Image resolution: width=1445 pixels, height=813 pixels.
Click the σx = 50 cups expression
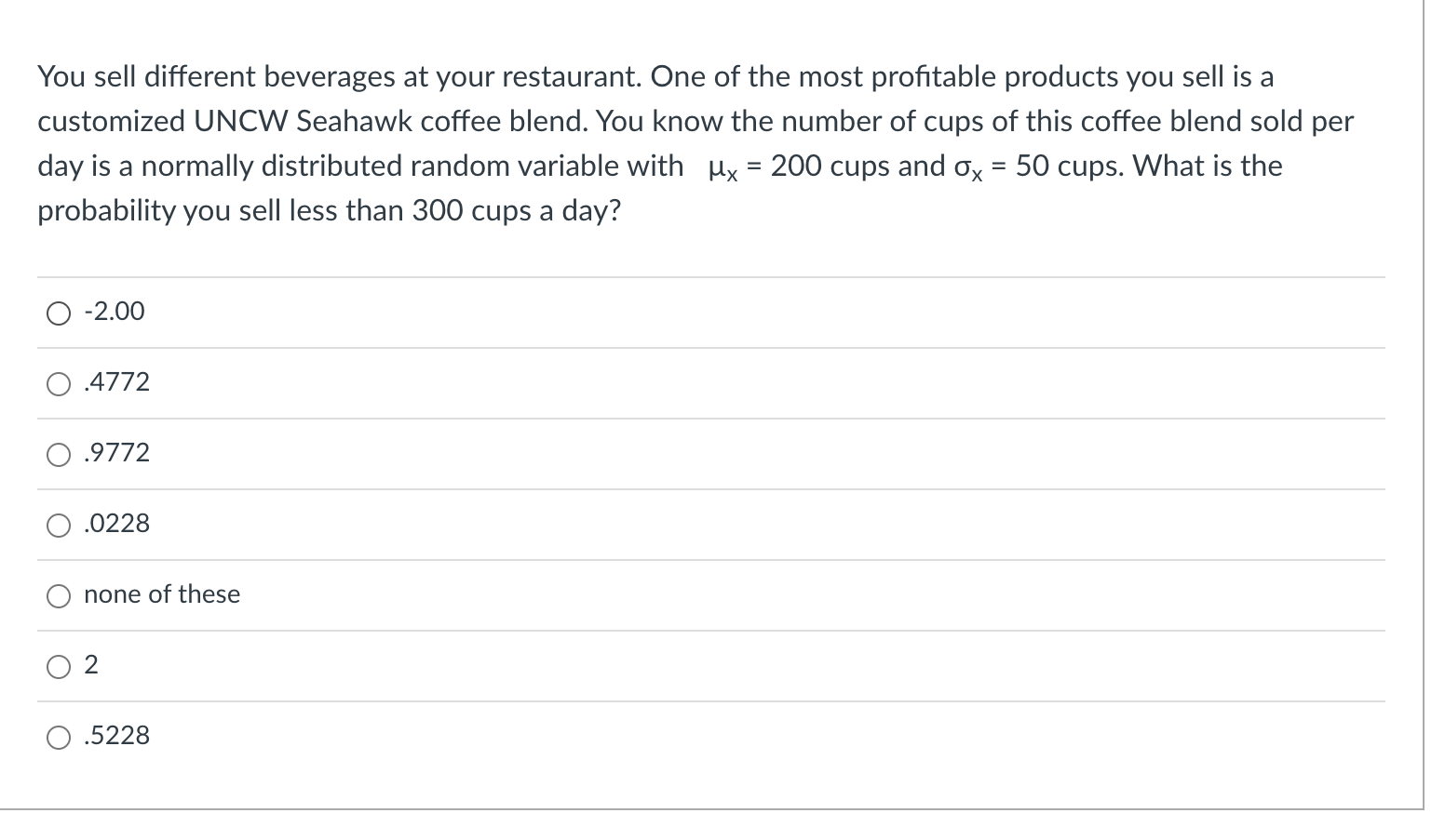pos(1036,167)
